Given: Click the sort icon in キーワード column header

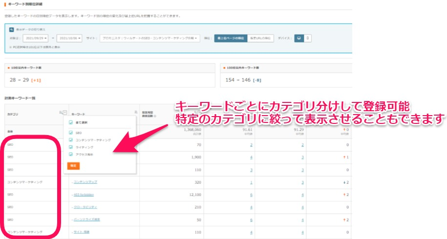Looking at the screenshot, I should click(x=136, y=113).
